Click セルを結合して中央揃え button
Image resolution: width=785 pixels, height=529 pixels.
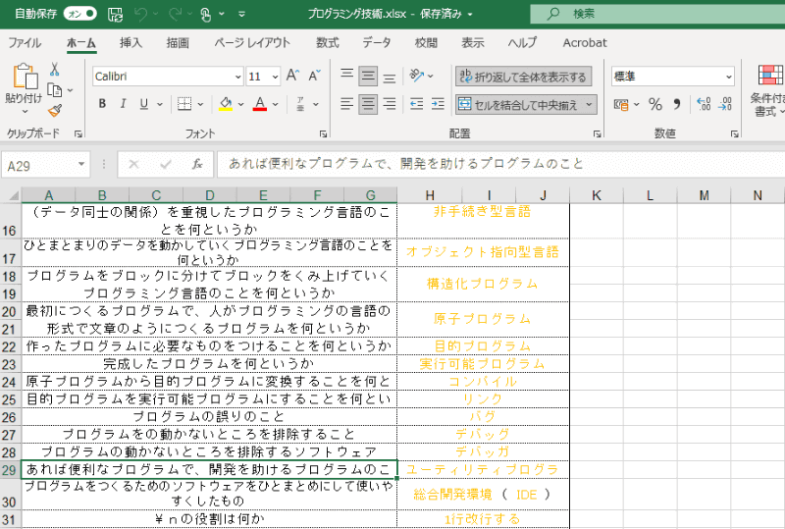518,105
